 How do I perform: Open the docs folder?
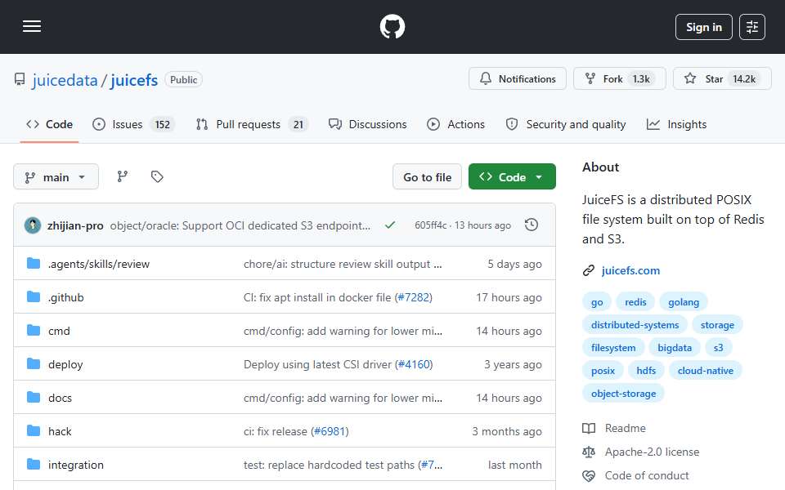[60, 398]
